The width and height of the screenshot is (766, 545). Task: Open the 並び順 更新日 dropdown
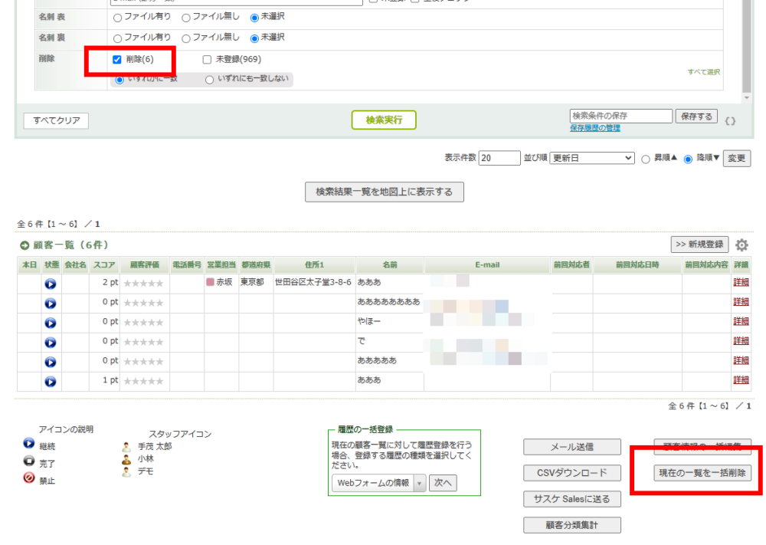[x=592, y=158]
